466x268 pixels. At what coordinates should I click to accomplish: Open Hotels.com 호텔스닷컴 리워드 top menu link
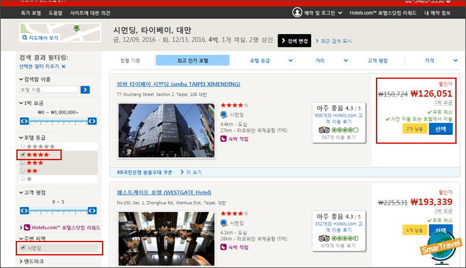pyautogui.click(x=383, y=13)
